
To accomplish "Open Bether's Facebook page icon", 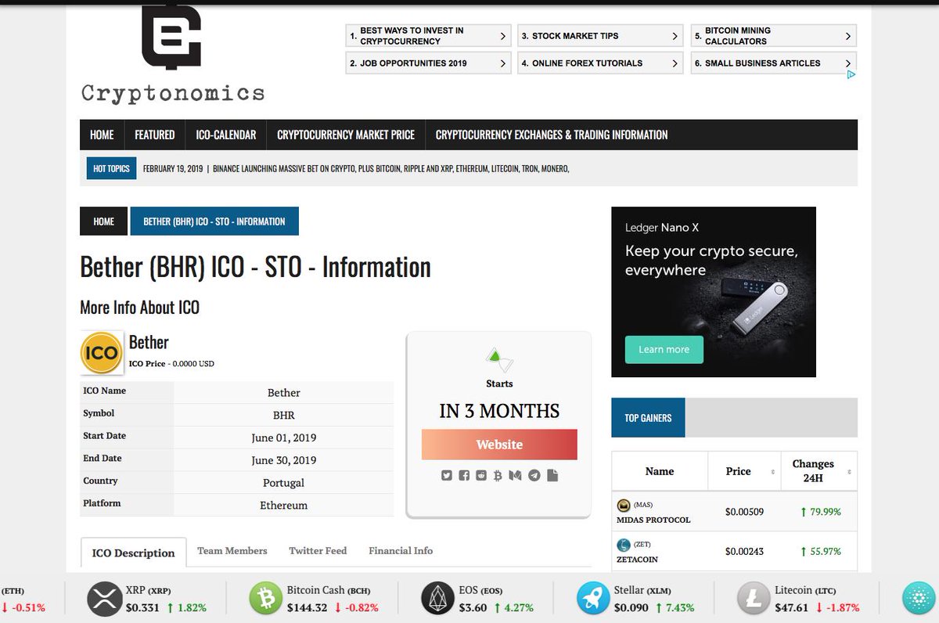I will click(464, 475).
